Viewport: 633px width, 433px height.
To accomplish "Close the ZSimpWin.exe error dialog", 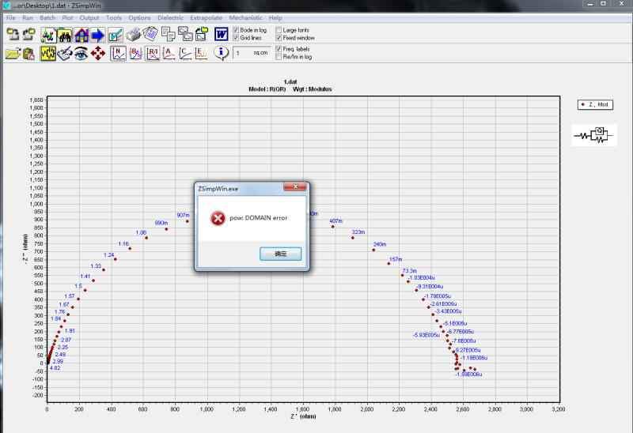I will [295, 187].
